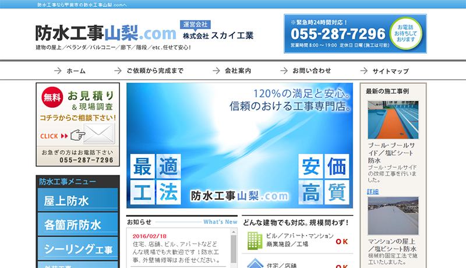The height and width of the screenshot is (268, 466).
Task: Click the 防水工事山梨.com site logo
Action: (x=106, y=33)
